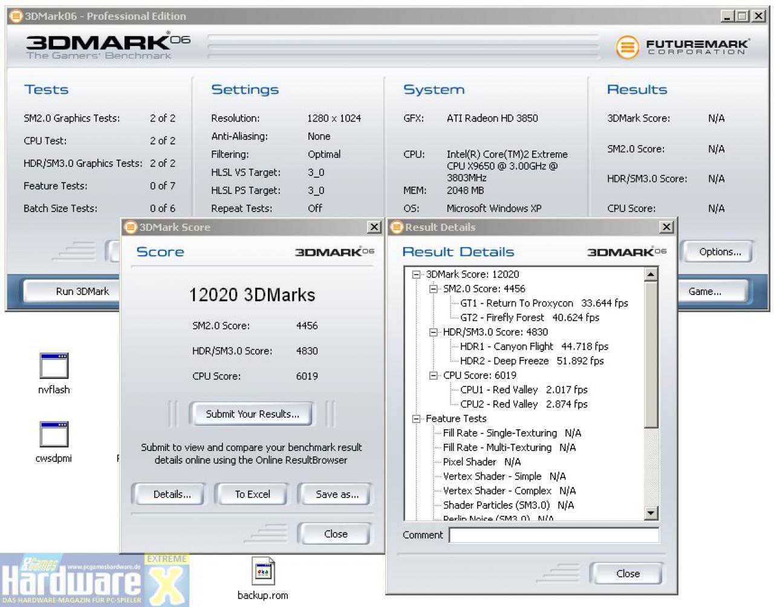774x607 pixels.
Task: Click into the Comment input field
Action: pyautogui.click(x=554, y=535)
